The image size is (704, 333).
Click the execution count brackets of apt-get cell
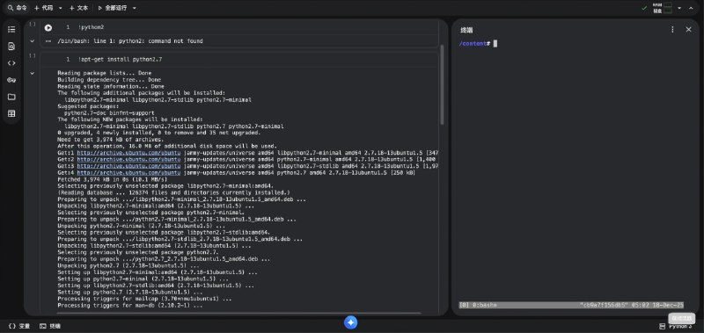(x=32, y=56)
